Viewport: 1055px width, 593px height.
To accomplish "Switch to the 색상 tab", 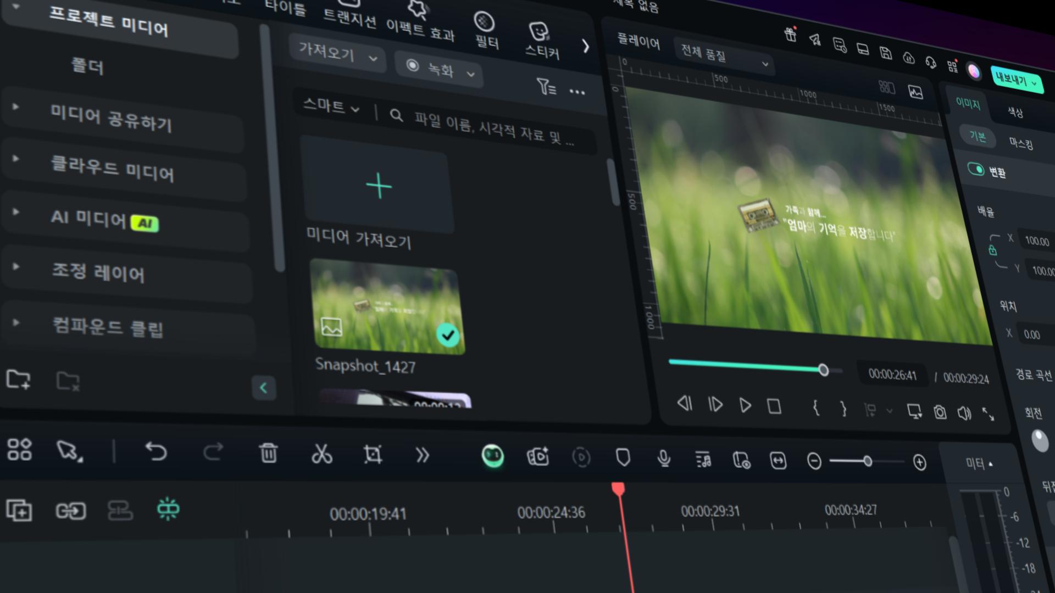I will [1015, 113].
